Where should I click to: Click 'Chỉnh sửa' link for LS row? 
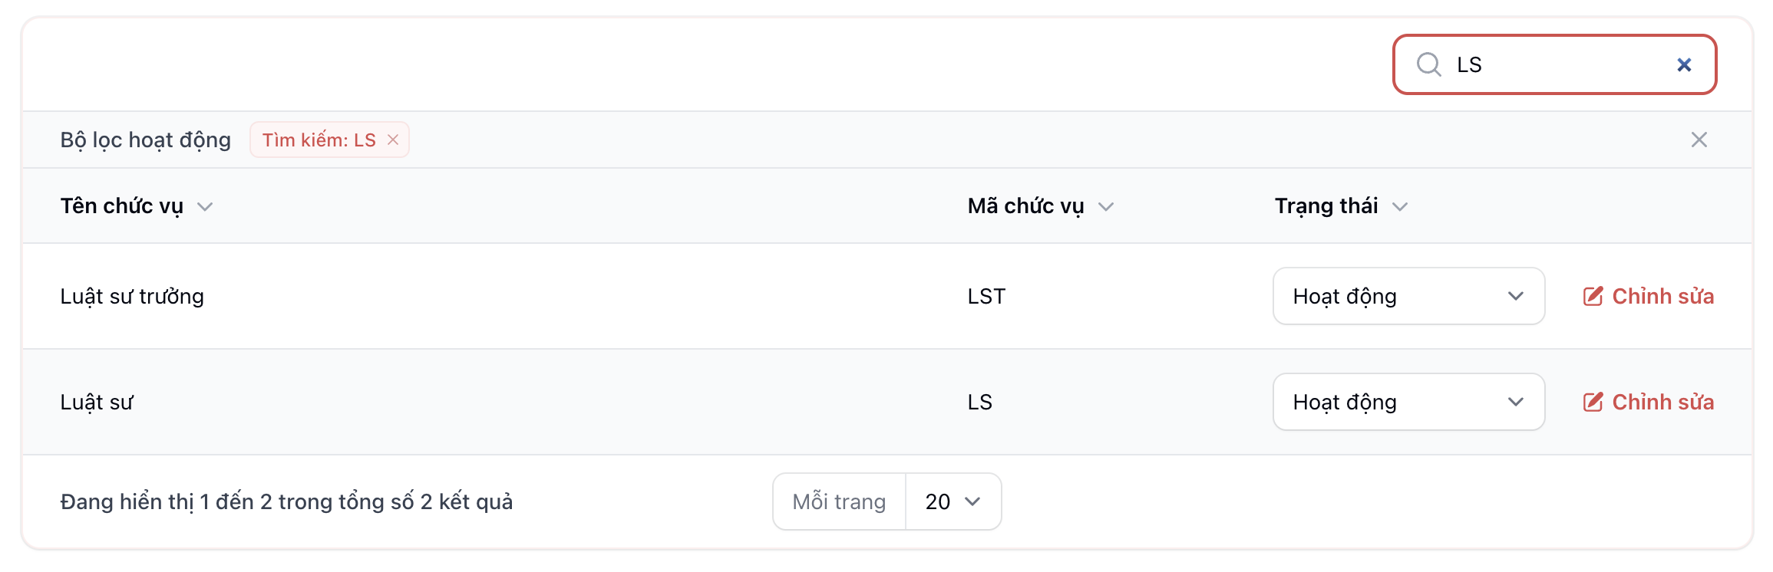(x=1662, y=403)
